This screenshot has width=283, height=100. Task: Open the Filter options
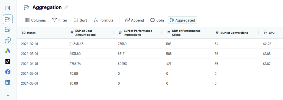coord(60,20)
